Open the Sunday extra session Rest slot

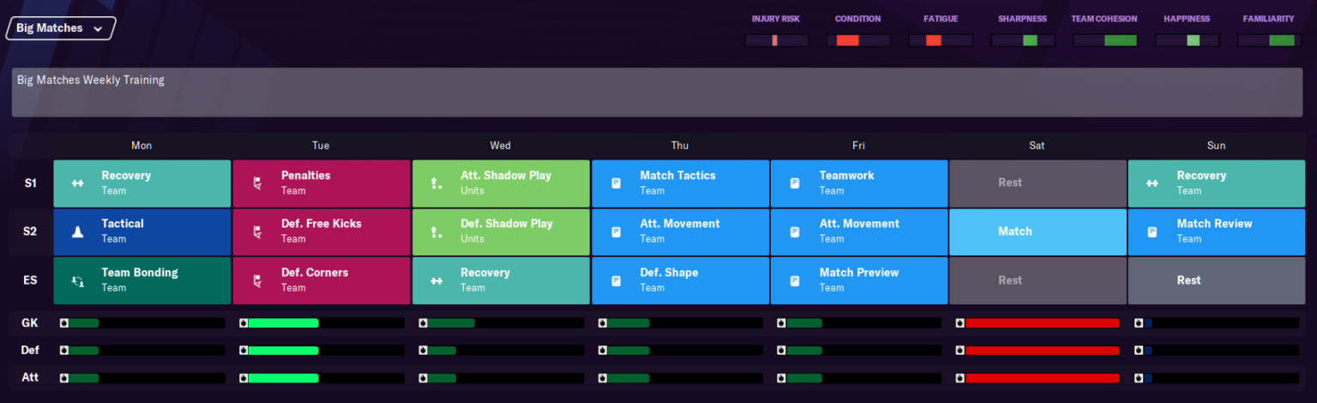1217,280
